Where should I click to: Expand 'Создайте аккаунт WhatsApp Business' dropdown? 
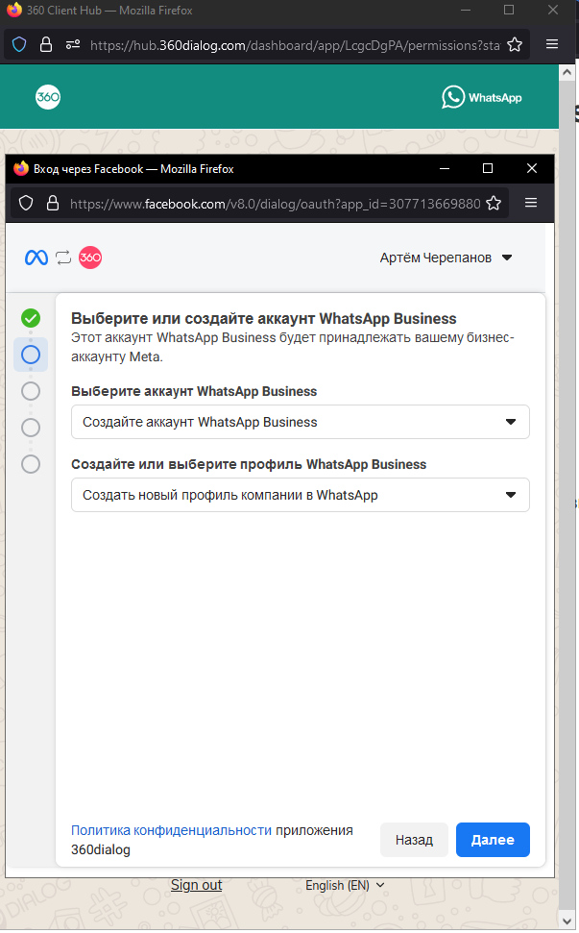[x=301, y=422]
